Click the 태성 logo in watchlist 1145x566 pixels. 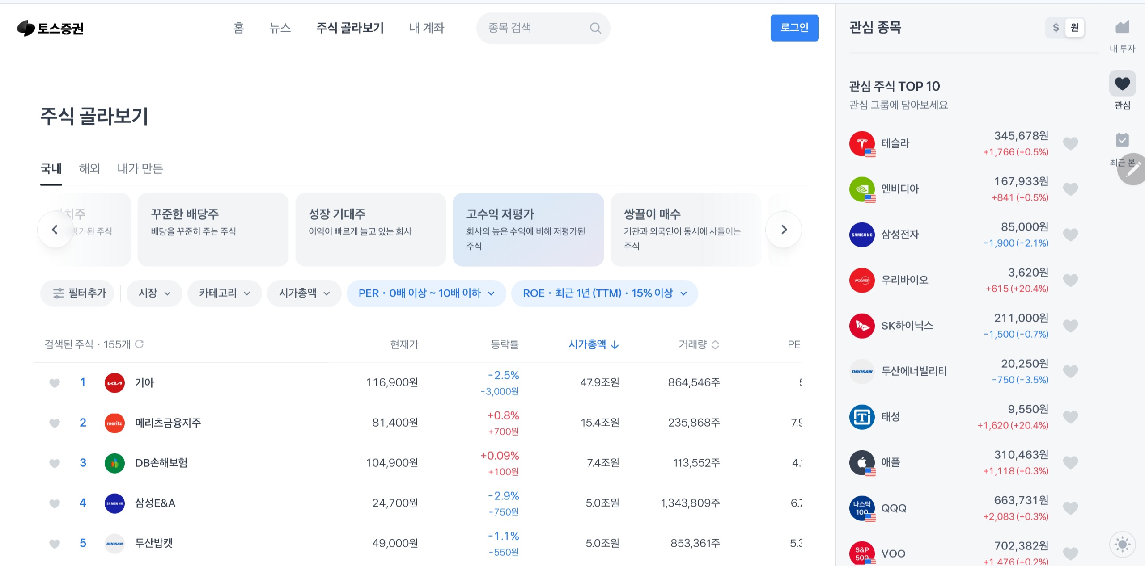(x=862, y=417)
